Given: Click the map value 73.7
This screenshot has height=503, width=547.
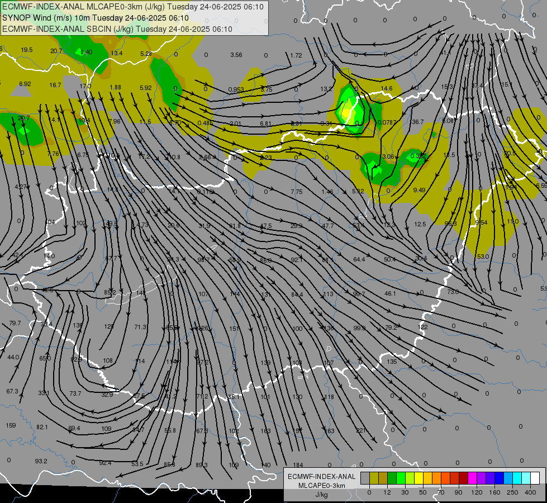Looking at the screenshot, I should [x=75, y=393].
